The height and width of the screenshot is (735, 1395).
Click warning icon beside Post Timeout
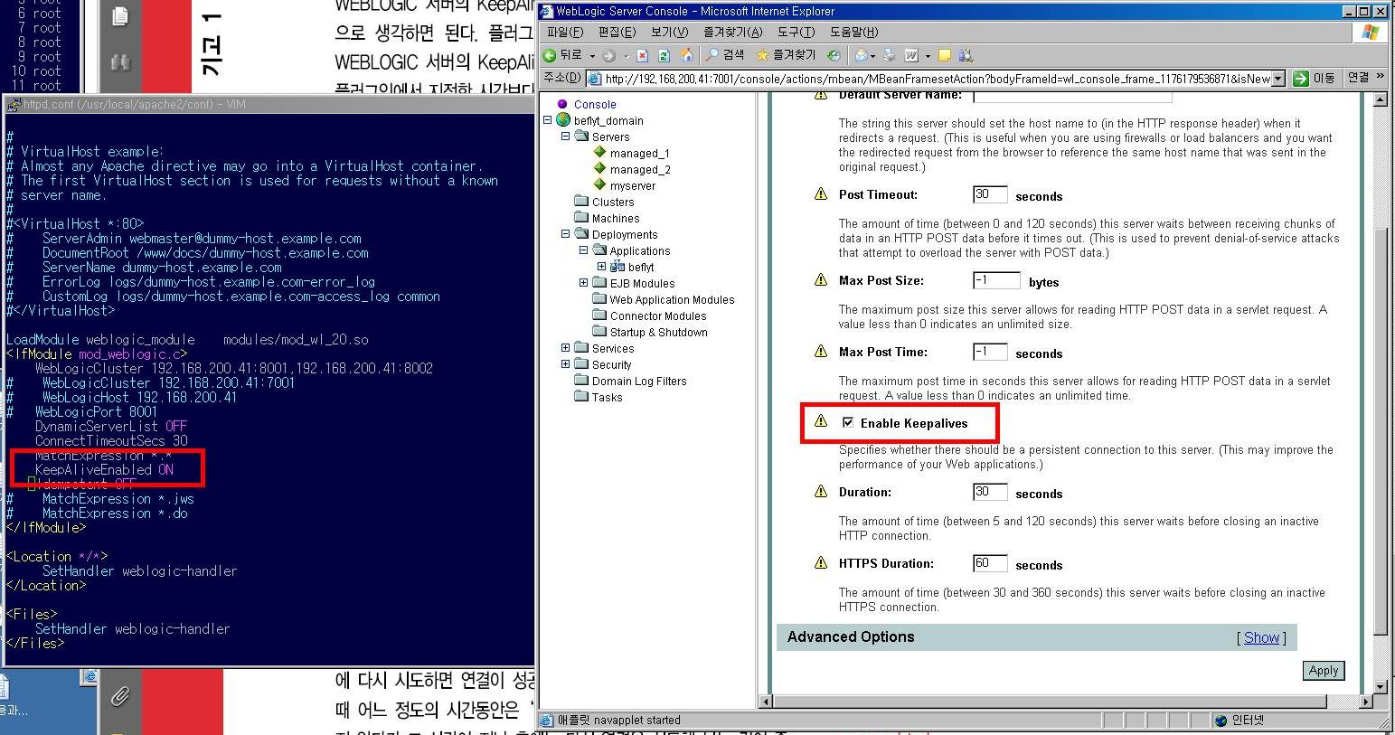(x=821, y=194)
